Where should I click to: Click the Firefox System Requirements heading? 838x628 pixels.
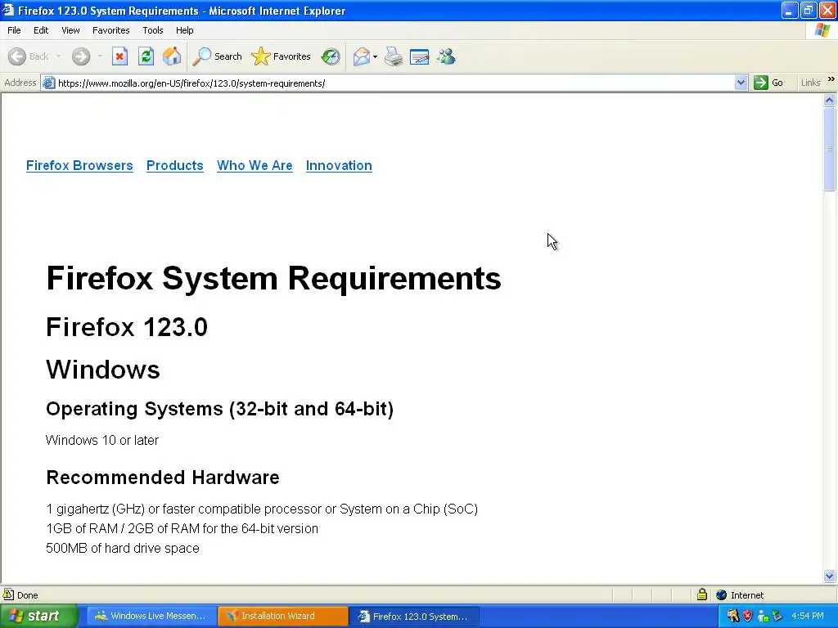click(x=273, y=278)
